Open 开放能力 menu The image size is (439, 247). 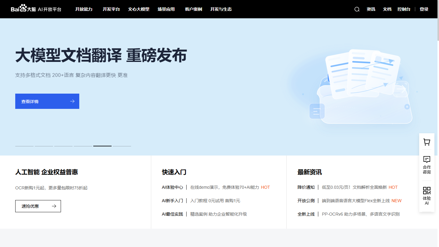click(x=84, y=9)
